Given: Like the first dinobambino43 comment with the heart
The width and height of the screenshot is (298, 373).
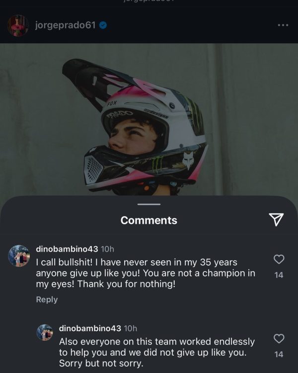Looking at the screenshot, I should pyautogui.click(x=279, y=259).
